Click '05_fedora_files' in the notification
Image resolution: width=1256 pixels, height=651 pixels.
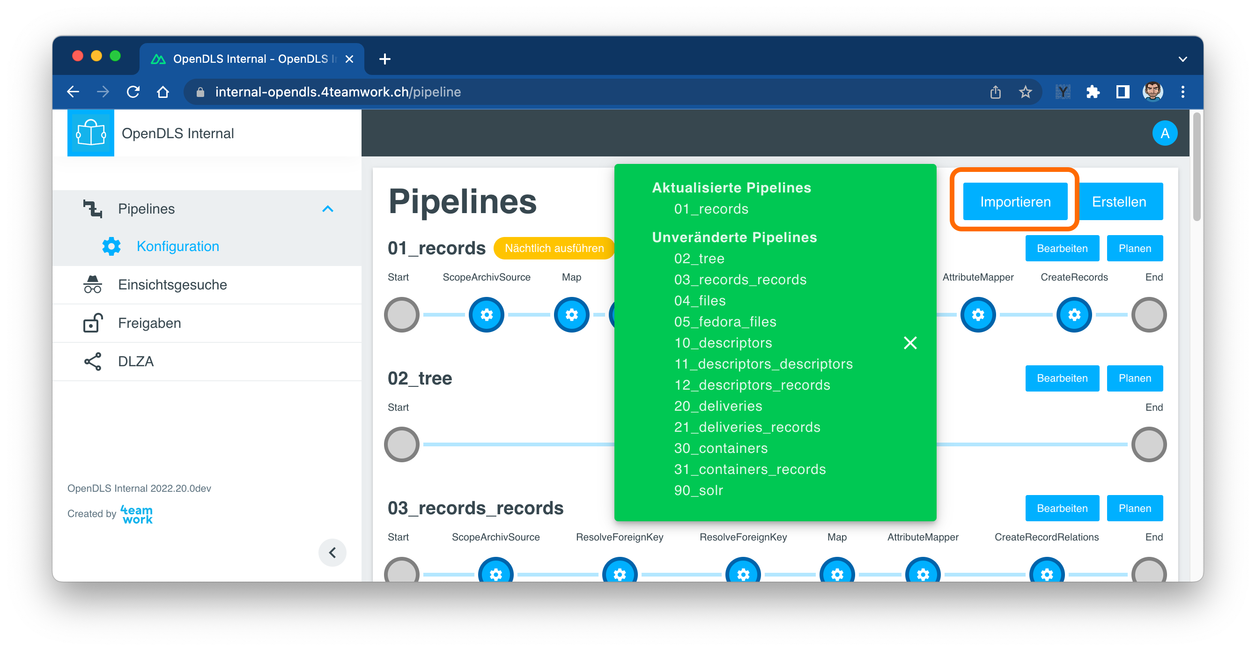click(725, 322)
